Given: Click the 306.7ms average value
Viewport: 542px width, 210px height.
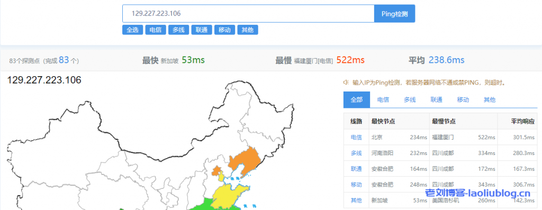Looking at the screenshot, I should click(524, 185).
